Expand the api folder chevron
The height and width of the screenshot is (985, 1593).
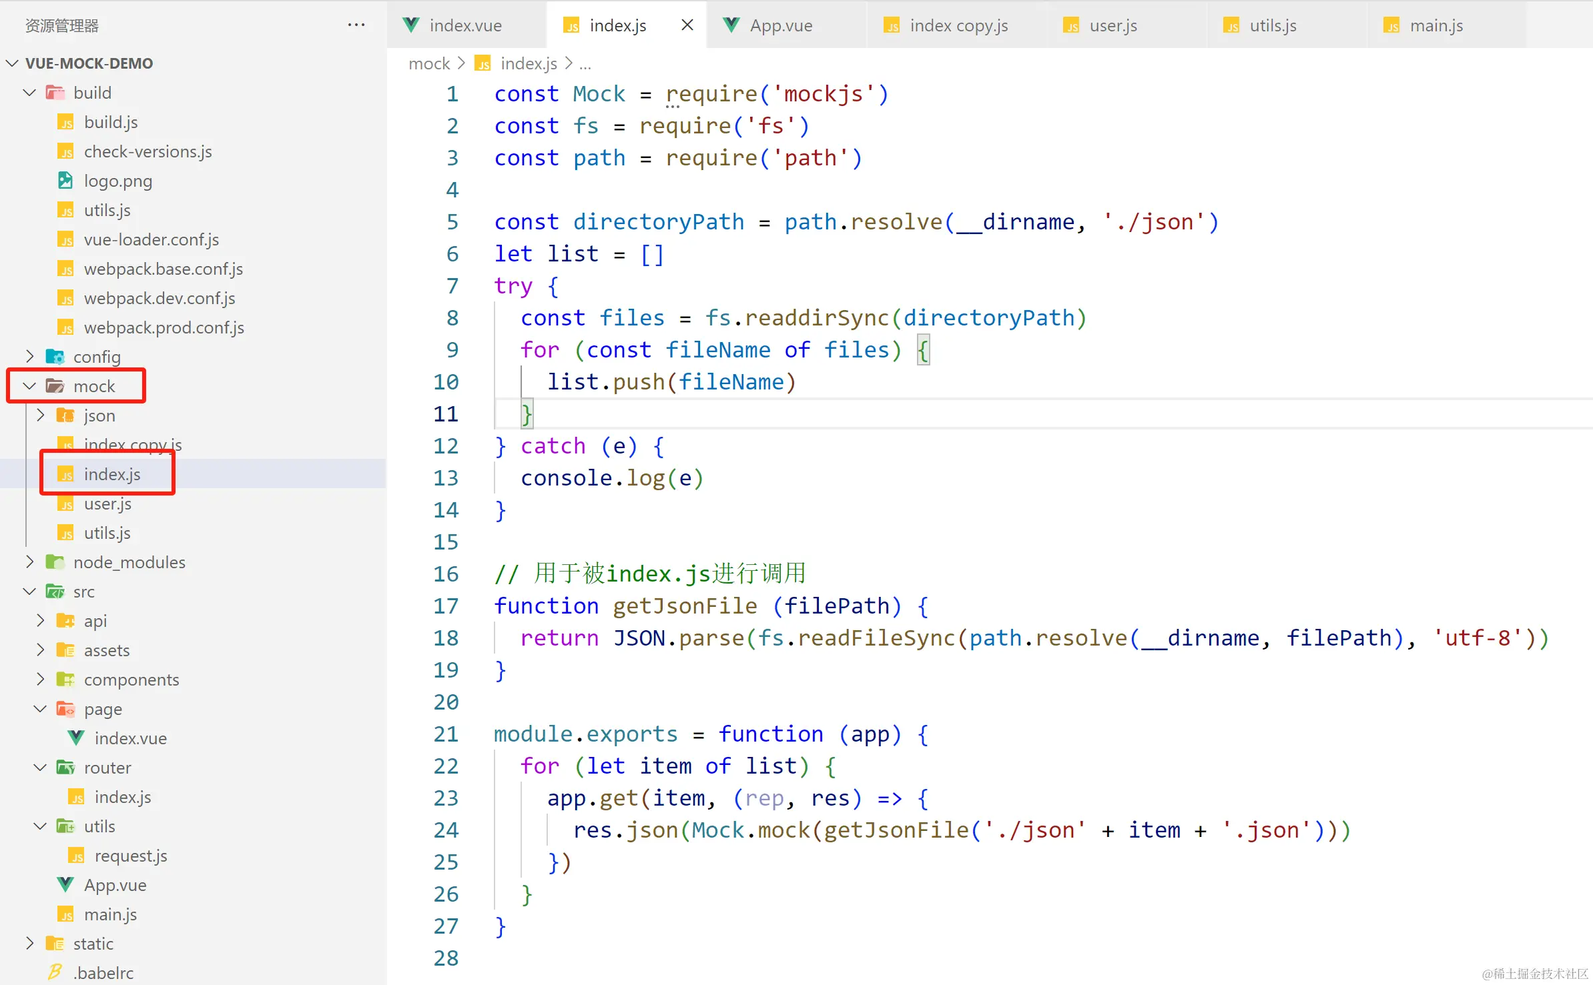(40, 621)
